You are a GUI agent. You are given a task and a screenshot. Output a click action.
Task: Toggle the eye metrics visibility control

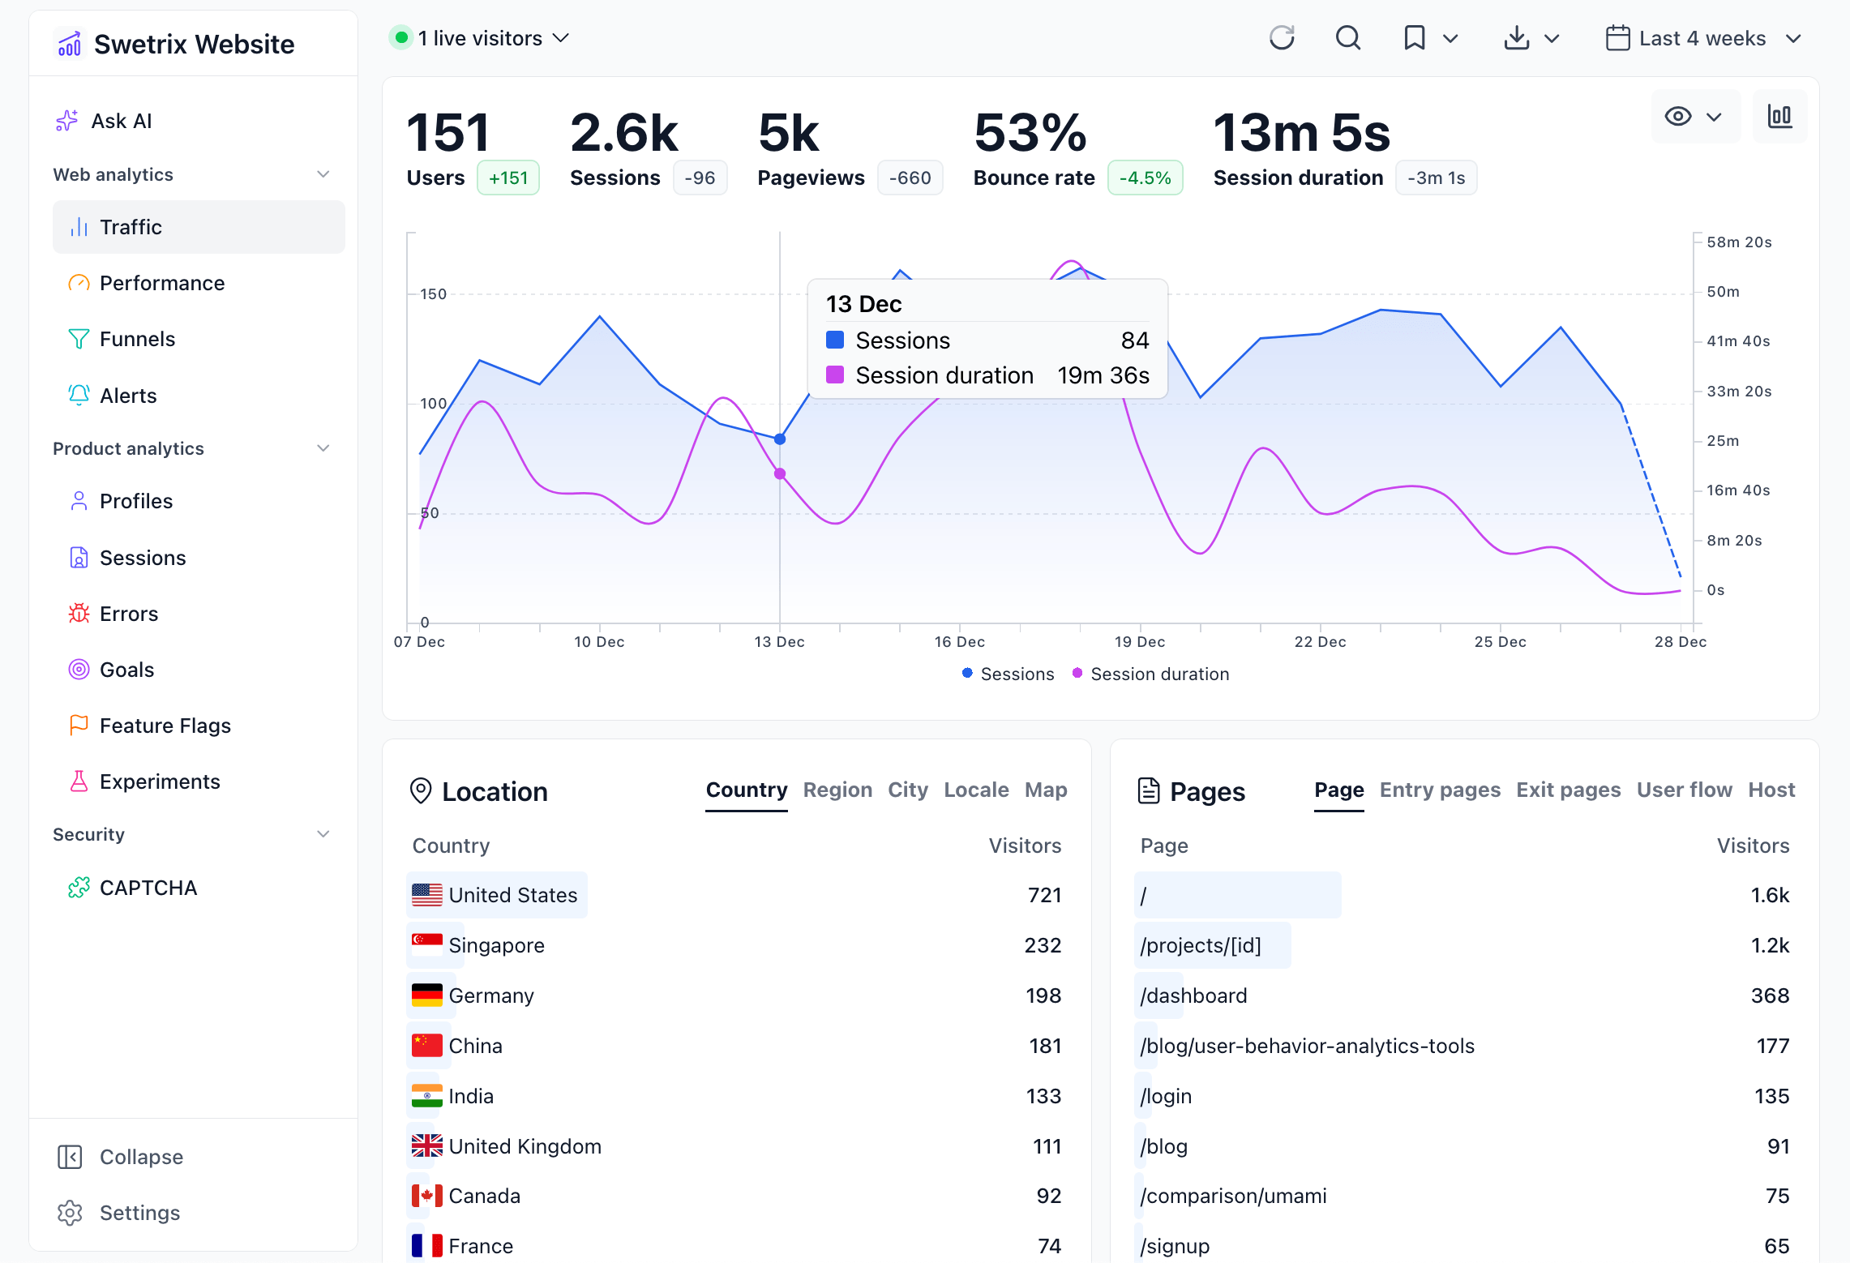[1677, 116]
